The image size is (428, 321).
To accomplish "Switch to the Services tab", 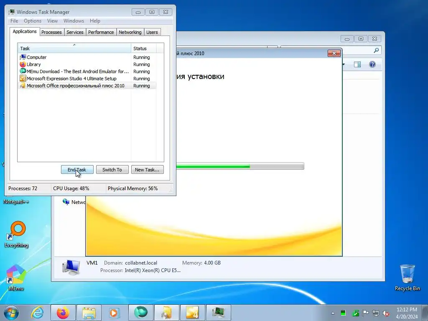I will [x=75, y=32].
